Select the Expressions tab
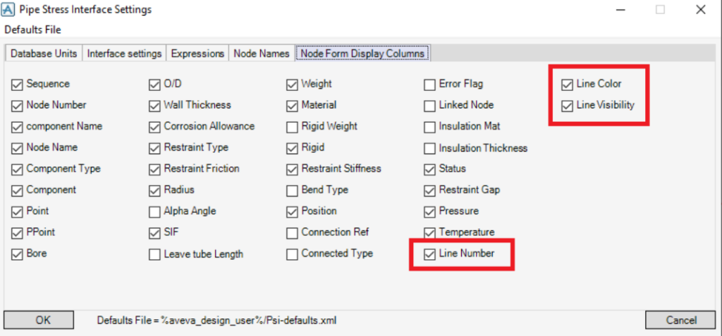722x336 pixels. (x=197, y=54)
